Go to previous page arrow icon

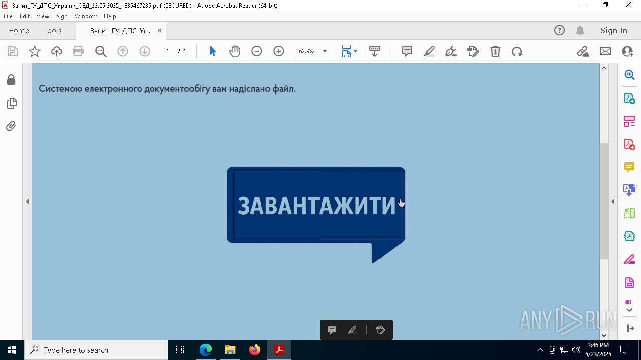click(x=123, y=51)
